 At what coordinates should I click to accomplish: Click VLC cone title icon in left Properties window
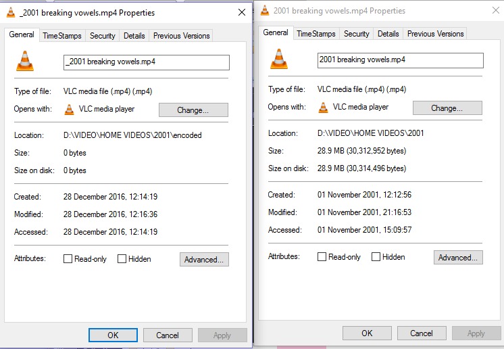[x=10, y=13]
